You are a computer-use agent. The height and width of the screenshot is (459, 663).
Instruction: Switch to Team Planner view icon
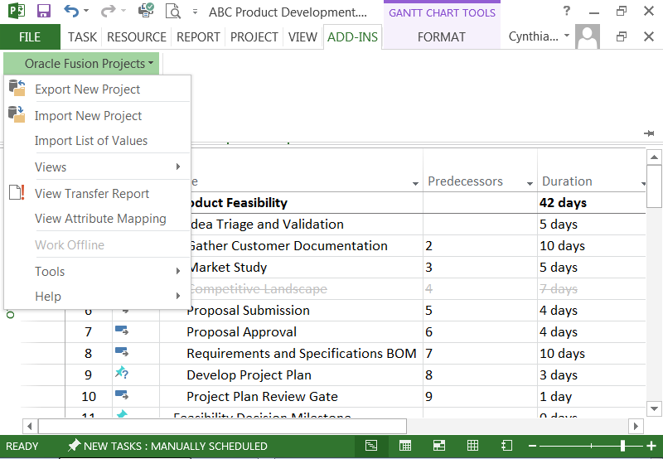[438, 446]
